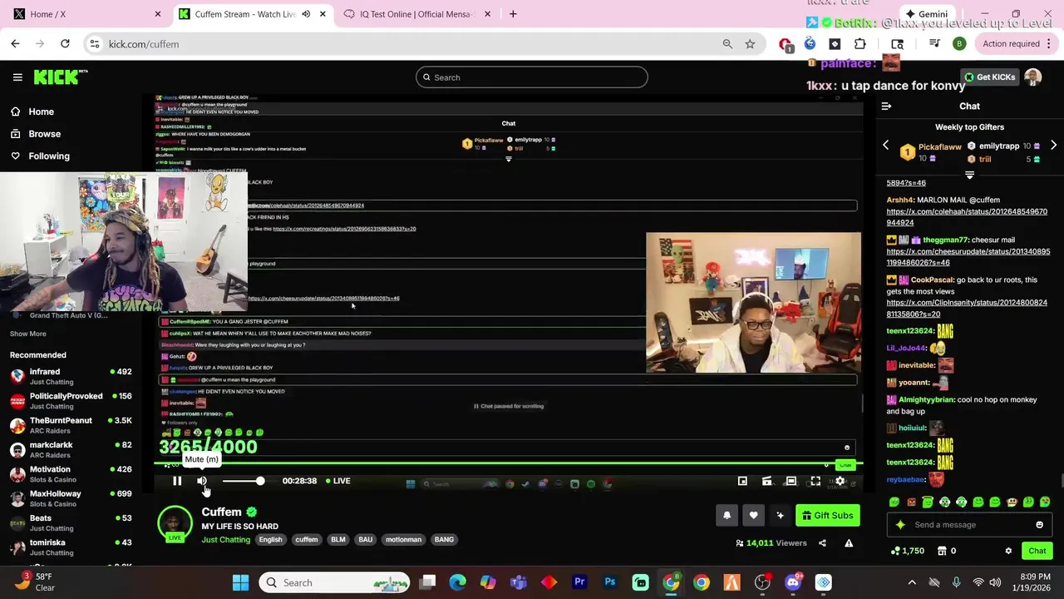Open the emote picker smiley icon
Viewport: 1064px width, 599px height.
1039,525
